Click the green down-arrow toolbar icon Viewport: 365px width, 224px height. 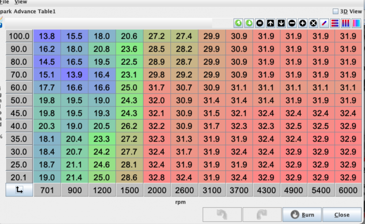point(249,23)
